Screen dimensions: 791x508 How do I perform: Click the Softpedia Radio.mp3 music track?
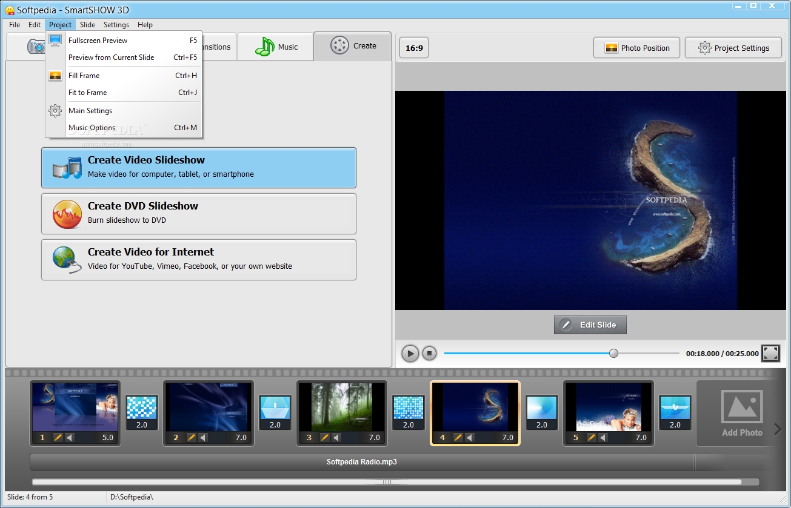[x=362, y=462]
